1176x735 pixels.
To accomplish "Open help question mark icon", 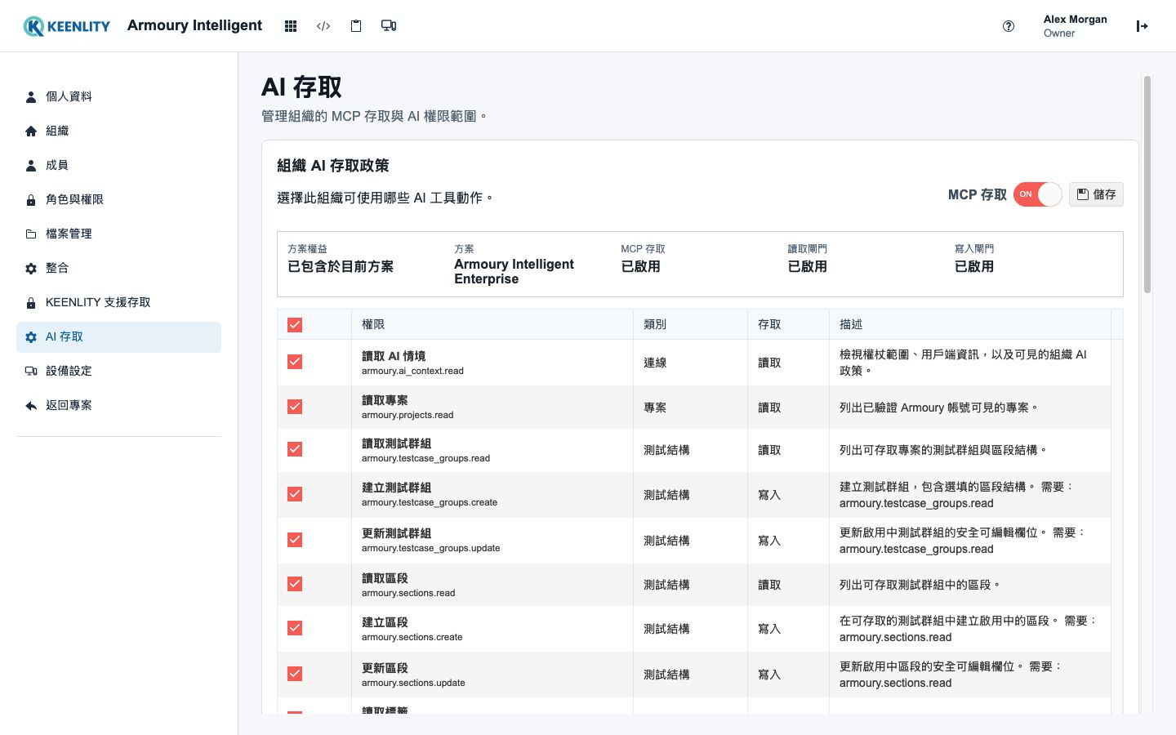I will [1009, 26].
